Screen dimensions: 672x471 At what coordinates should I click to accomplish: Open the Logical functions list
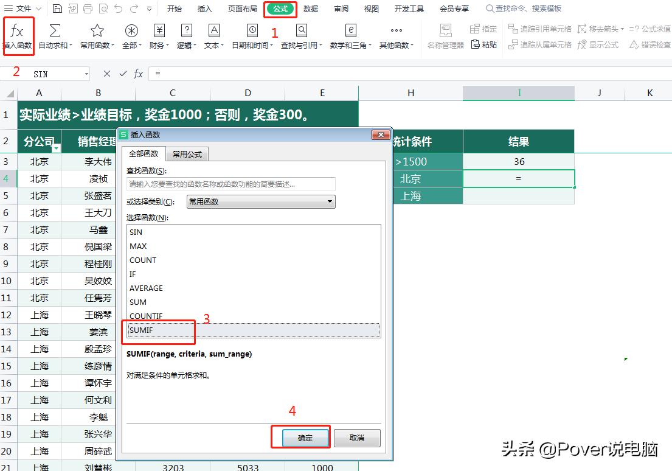[x=187, y=37]
